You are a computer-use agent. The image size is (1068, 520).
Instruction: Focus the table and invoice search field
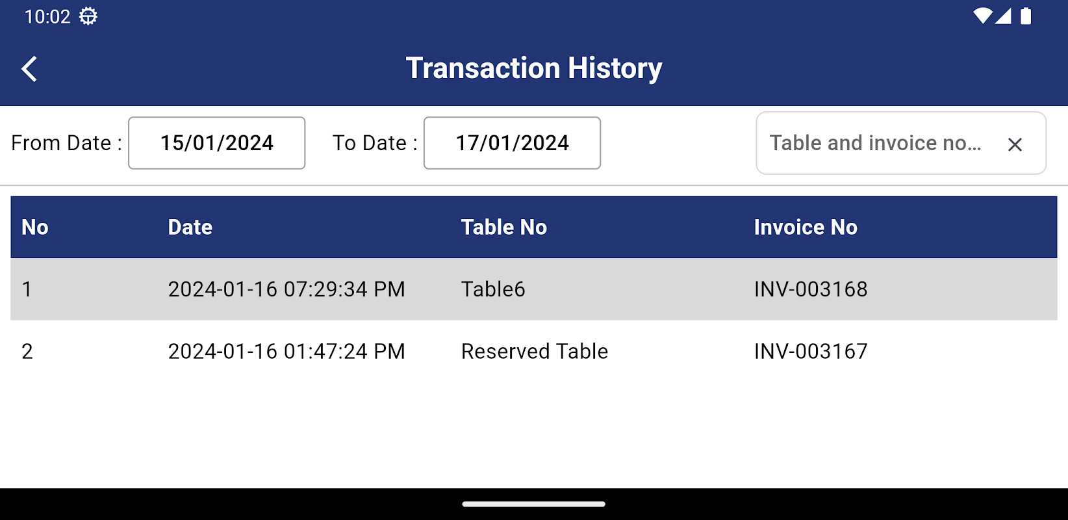point(874,143)
